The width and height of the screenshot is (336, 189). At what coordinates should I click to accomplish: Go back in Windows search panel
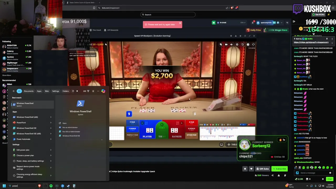(x=14, y=91)
